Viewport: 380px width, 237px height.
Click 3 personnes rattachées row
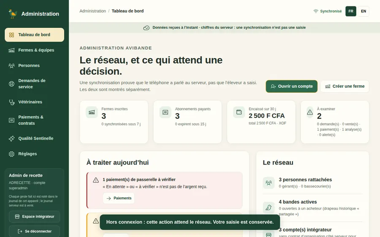[x=312, y=183]
